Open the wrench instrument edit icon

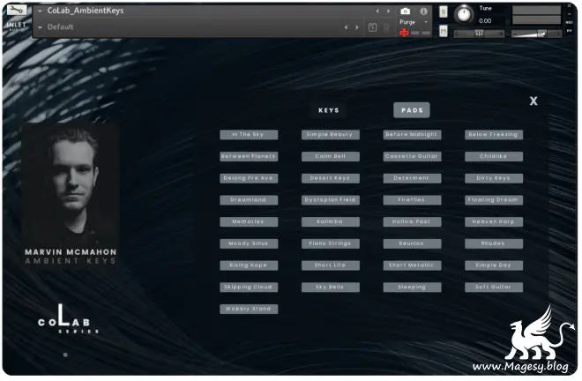tap(17, 10)
